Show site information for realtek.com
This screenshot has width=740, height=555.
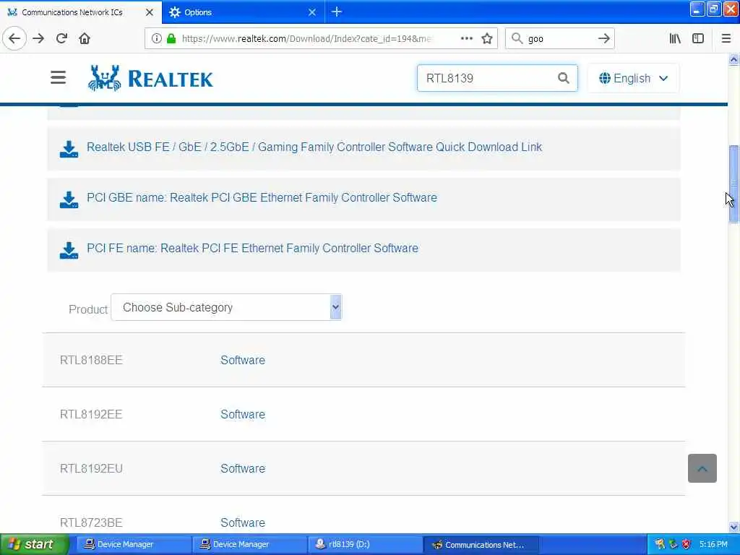point(156,38)
